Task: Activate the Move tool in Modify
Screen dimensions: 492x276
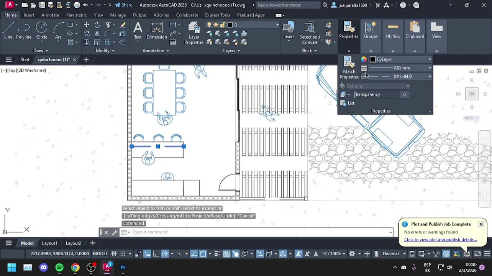Action: 87,25
